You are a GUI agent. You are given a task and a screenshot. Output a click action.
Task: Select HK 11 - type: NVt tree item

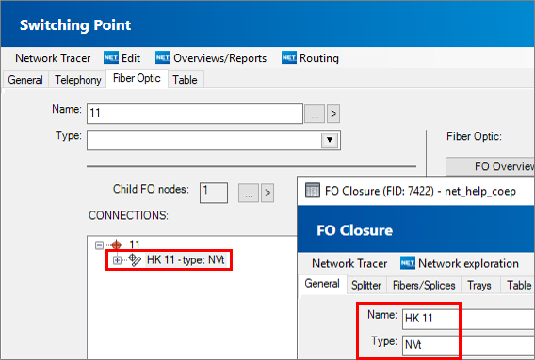click(186, 260)
